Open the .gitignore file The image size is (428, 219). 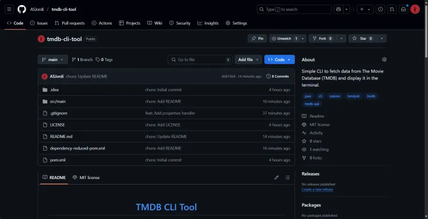pyautogui.click(x=58, y=113)
